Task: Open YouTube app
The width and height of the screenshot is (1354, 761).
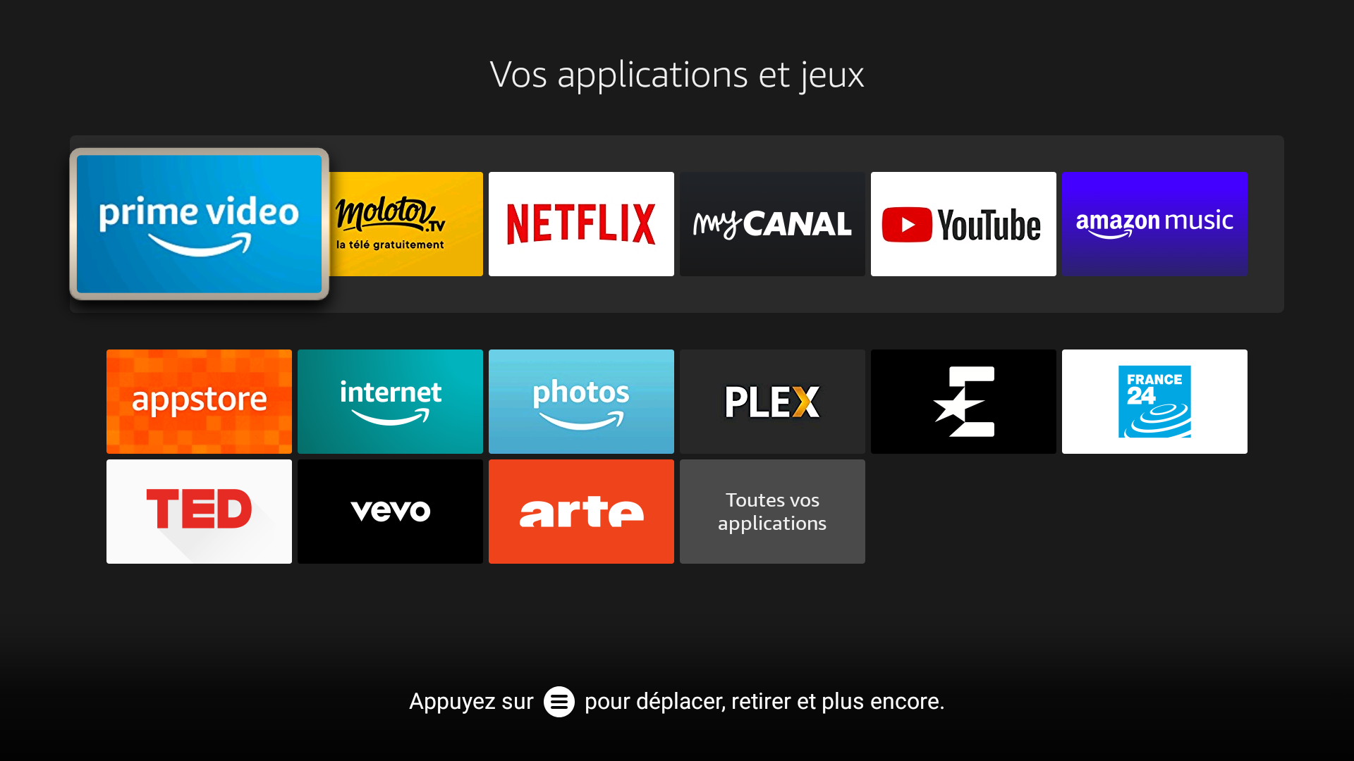Action: pyautogui.click(x=963, y=223)
